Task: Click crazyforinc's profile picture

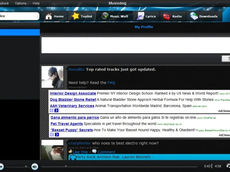Action: pyautogui.click(x=52, y=150)
